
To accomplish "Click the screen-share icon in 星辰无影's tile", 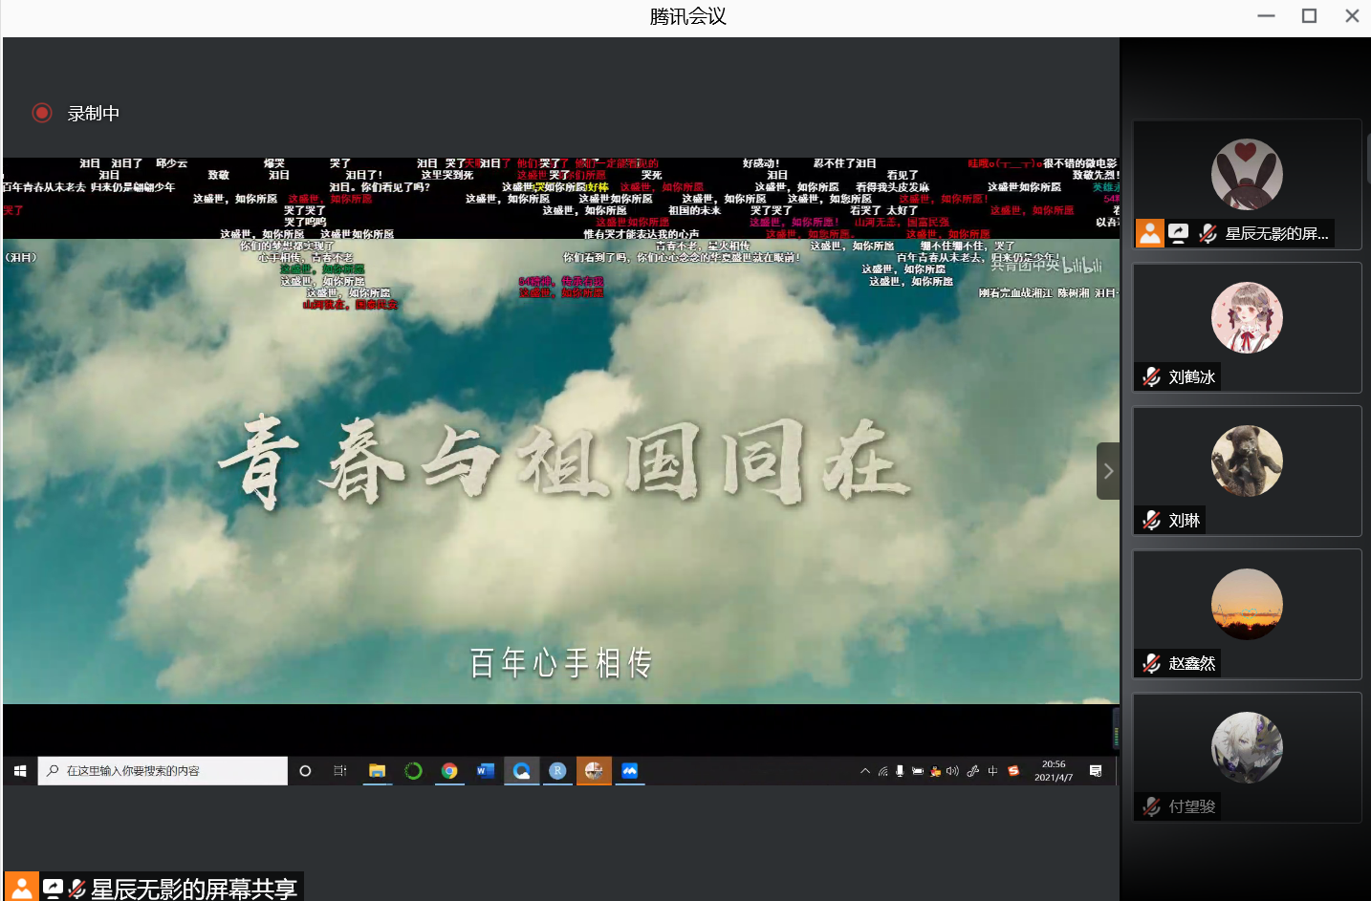I will click(1179, 233).
